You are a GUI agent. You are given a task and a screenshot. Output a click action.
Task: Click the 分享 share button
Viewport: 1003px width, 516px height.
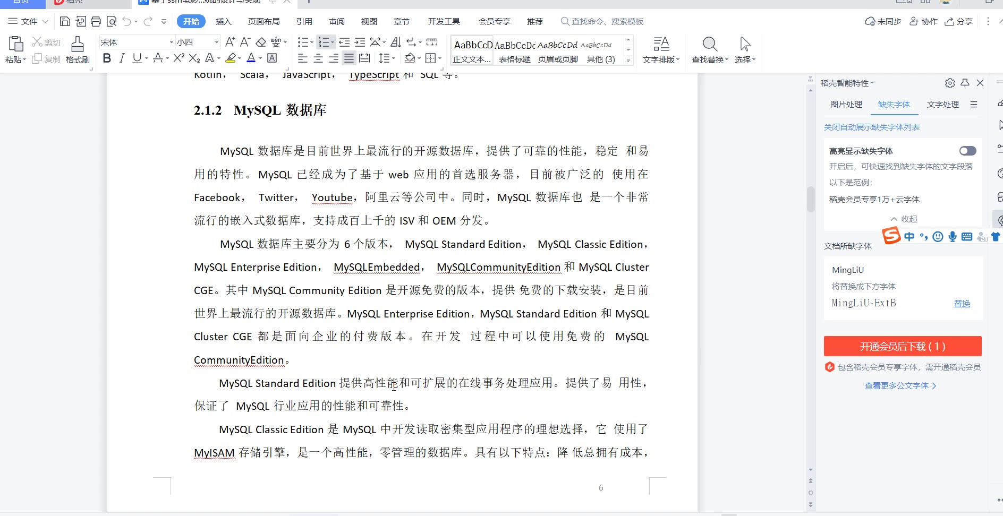(959, 21)
